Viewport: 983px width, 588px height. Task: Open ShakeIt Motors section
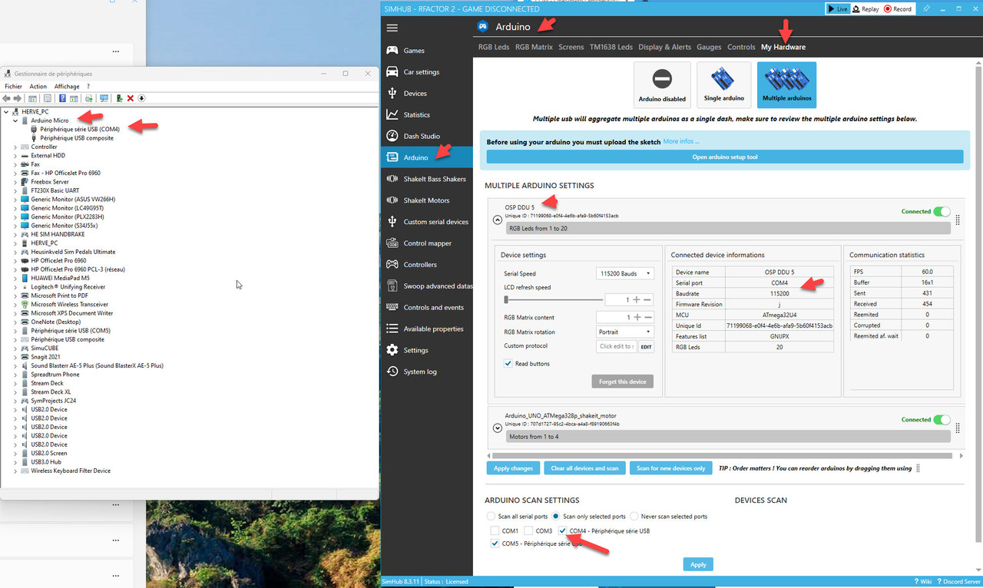coord(427,200)
